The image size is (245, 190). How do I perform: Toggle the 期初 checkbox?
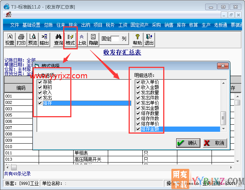click(x=40, y=87)
